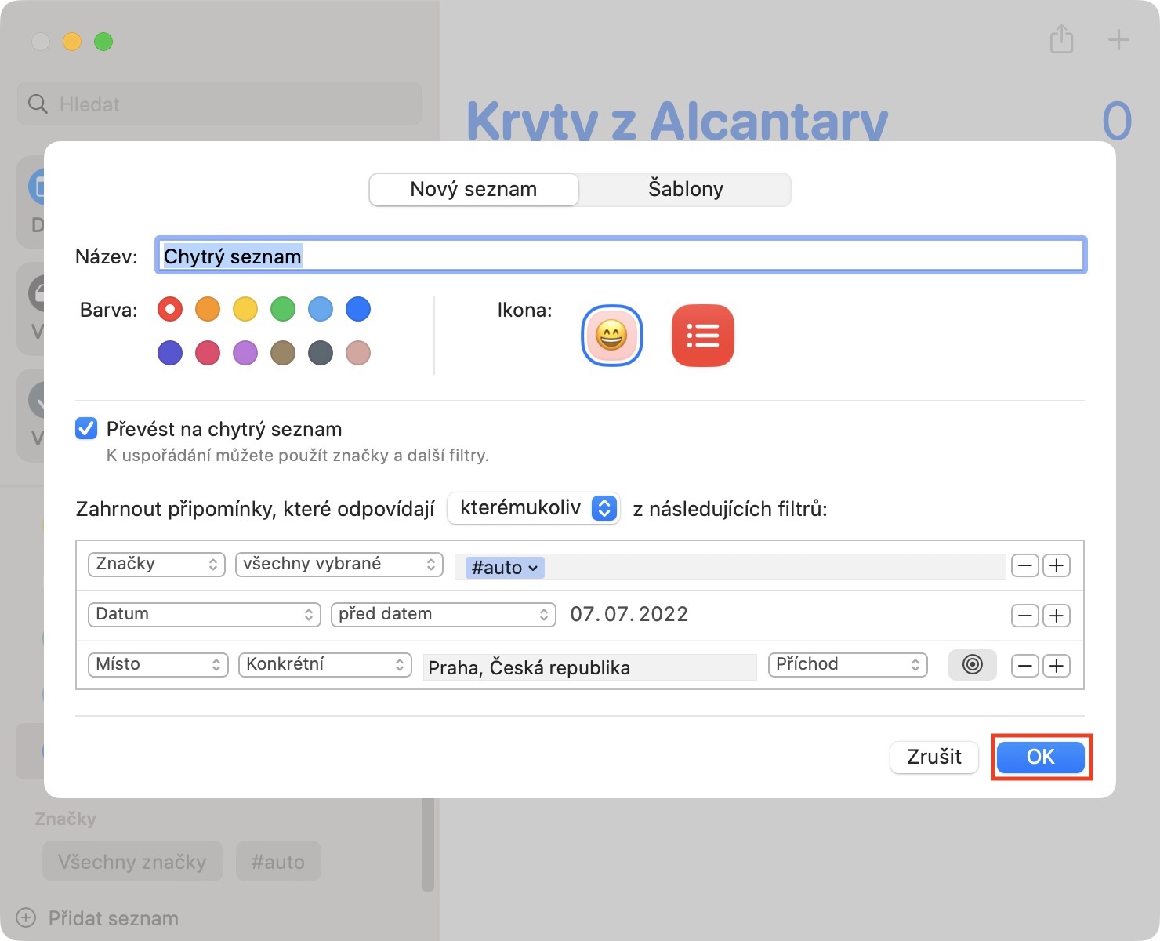This screenshot has width=1160, height=941.
Task: Remove the Značky filter row with minus
Action: click(1024, 565)
